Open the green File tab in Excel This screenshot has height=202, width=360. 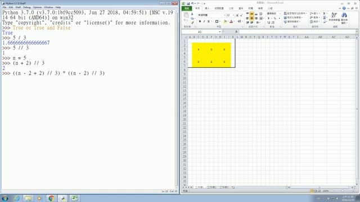click(x=187, y=8)
